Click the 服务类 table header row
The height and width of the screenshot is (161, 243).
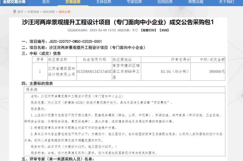click(x=124, y=90)
